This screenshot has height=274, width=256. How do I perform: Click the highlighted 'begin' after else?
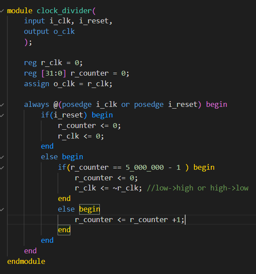click(x=89, y=209)
